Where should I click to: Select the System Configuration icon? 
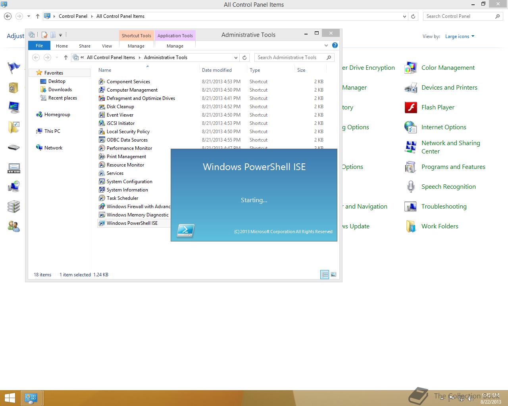102,182
